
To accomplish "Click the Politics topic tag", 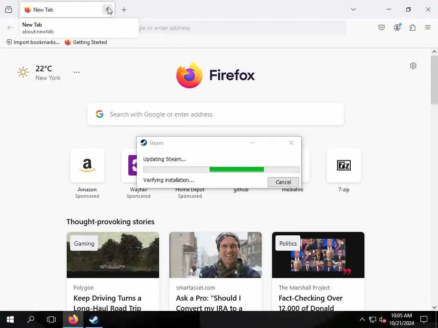I will (x=288, y=243).
